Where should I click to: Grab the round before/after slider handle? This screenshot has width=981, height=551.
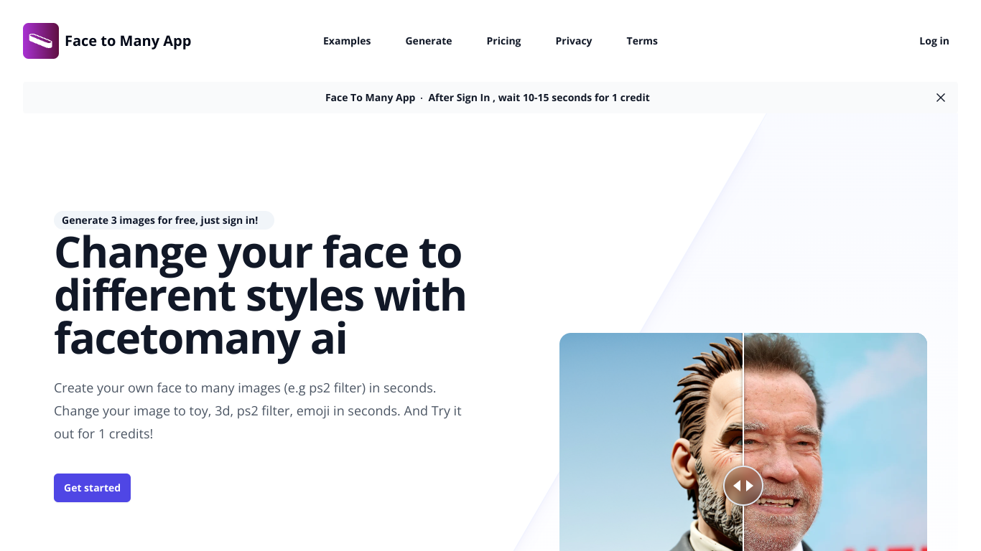(743, 486)
